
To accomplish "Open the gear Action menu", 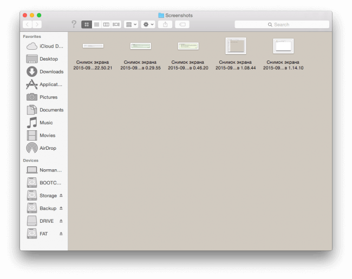I will (x=148, y=24).
